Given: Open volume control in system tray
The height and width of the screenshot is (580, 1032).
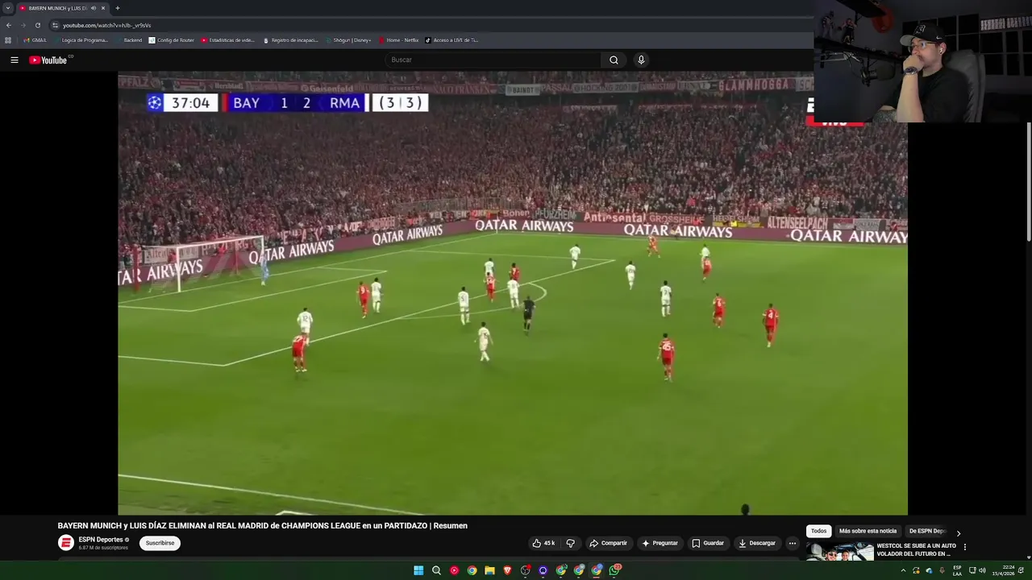Looking at the screenshot, I should 982,570.
